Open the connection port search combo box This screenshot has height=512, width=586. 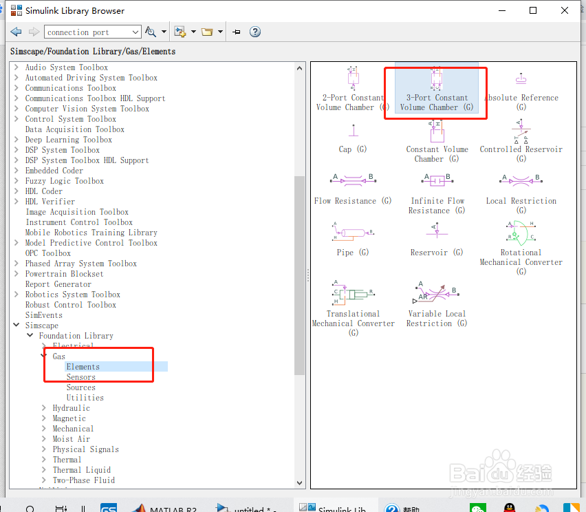[92, 32]
